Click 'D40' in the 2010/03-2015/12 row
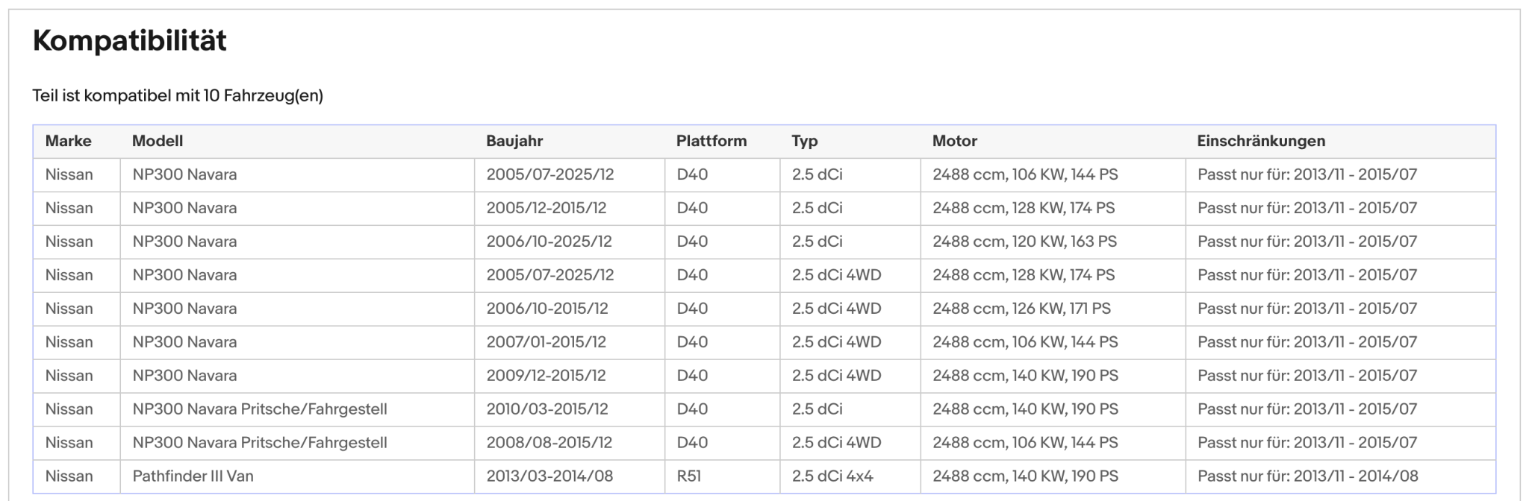 point(692,409)
